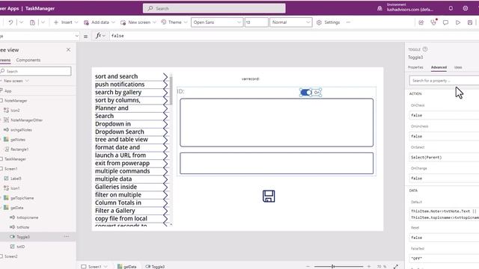479x269 pixels.
Task: Switch to the Components tab
Action: click(28, 60)
